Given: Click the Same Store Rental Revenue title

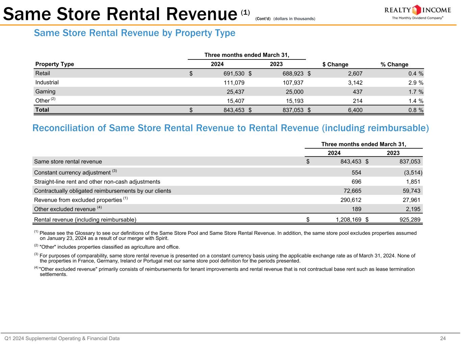Looking at the screenshot, I should tap(120, 14).
